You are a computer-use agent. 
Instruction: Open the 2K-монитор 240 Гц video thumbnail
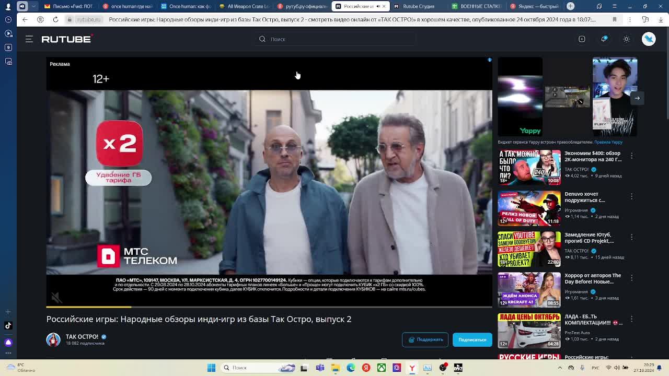point(529,167)
